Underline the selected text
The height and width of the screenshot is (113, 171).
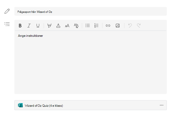pos(38,26)
